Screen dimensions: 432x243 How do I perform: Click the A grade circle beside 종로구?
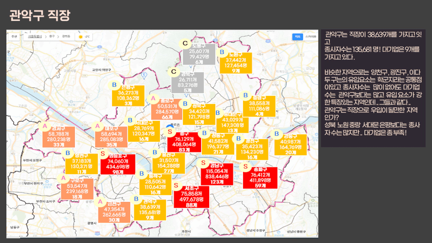pos(153,98)
